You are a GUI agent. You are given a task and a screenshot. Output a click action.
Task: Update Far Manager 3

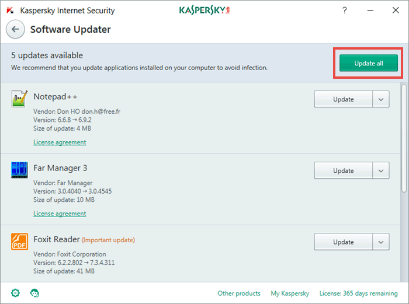tap(344, 170)
